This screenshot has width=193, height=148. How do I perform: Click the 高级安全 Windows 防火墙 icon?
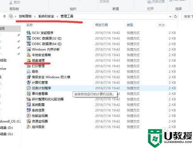(29, 77)
